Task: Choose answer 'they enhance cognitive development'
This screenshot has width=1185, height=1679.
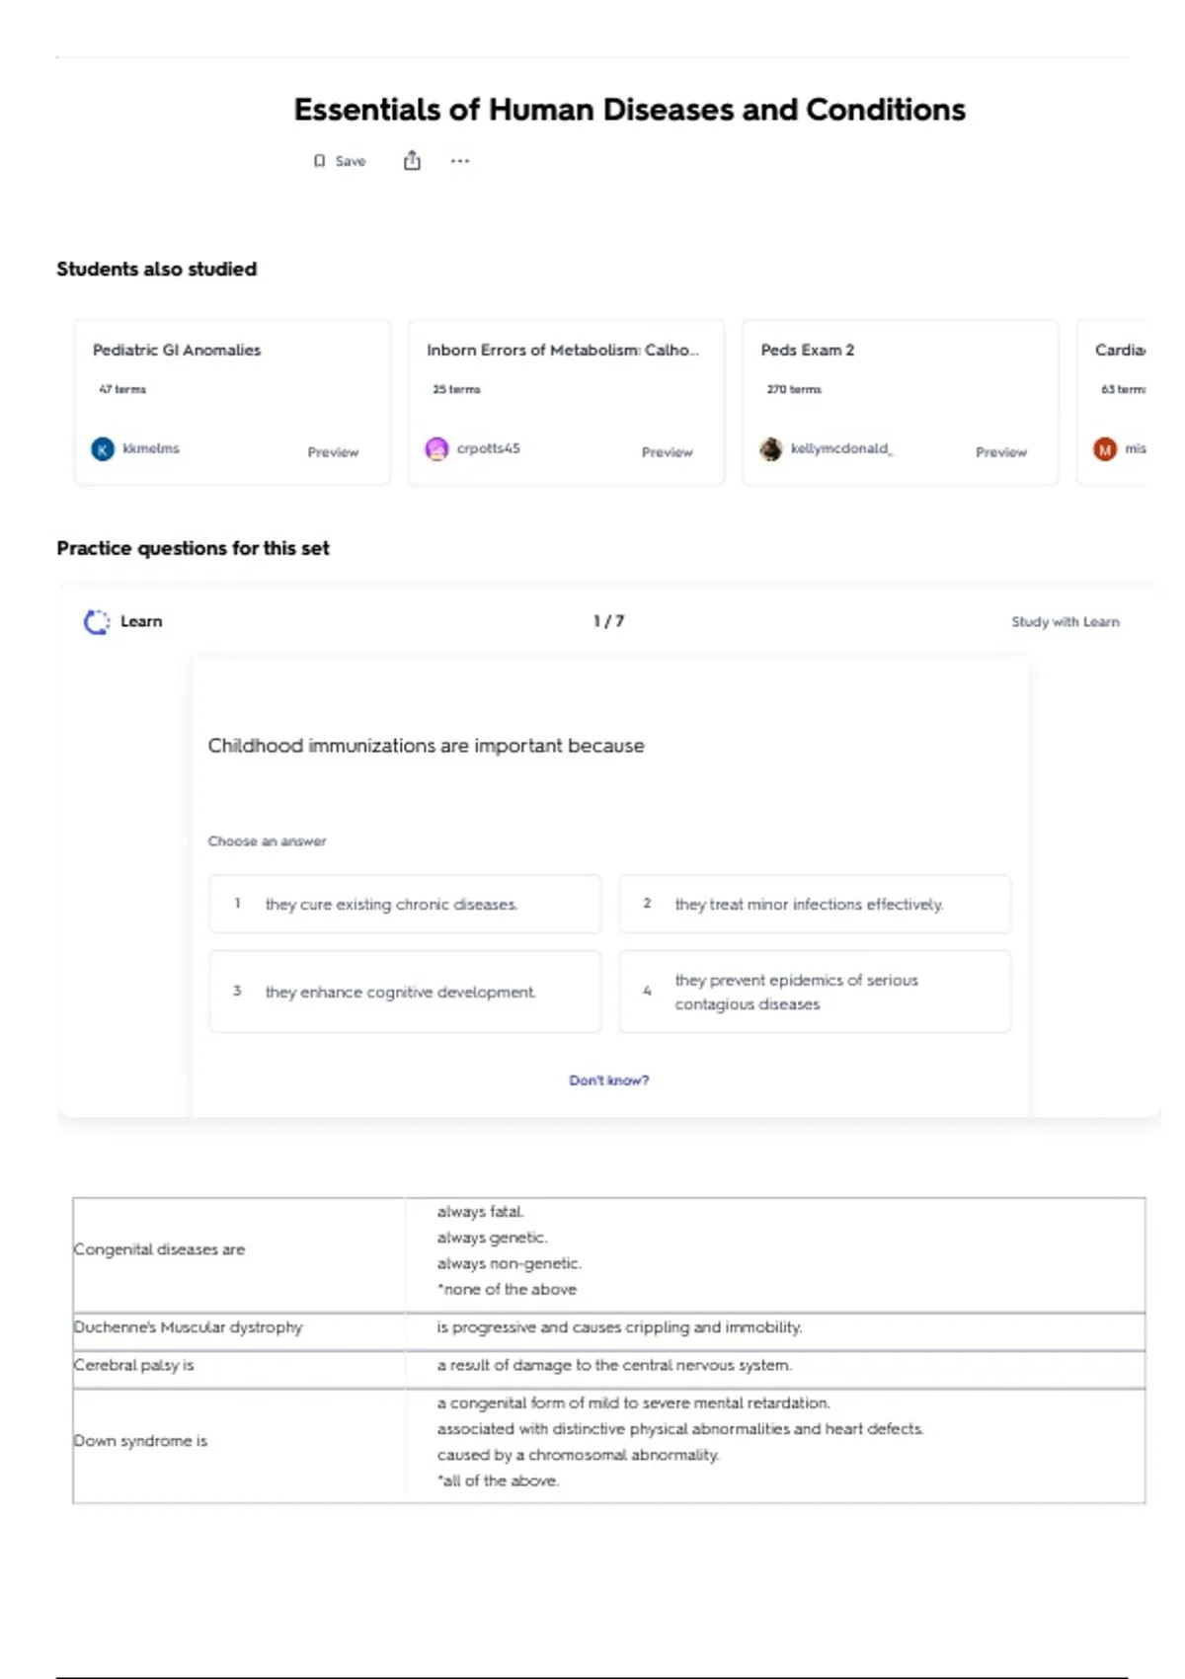Action: click(405, 992)
